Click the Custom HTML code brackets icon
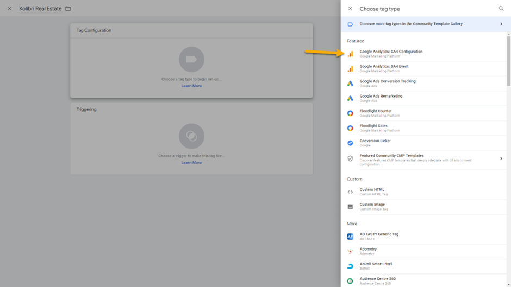Image resolution: width=511 pixels, height=287 pixels. tap(350, 192)
